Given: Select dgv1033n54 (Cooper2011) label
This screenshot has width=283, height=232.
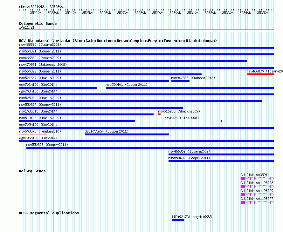Looking at the screenshot, I should tap(107, 131).
